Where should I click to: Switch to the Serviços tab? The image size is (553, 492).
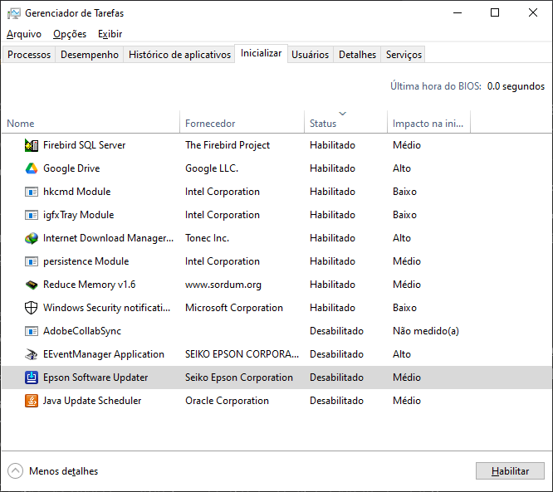click(404, 55)
